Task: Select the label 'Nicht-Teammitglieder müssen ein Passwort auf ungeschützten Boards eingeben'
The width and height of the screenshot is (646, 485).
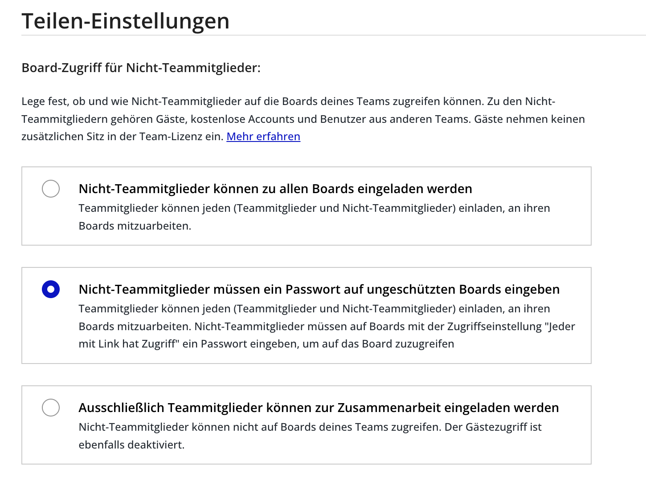Action: (x=319, y=289)
